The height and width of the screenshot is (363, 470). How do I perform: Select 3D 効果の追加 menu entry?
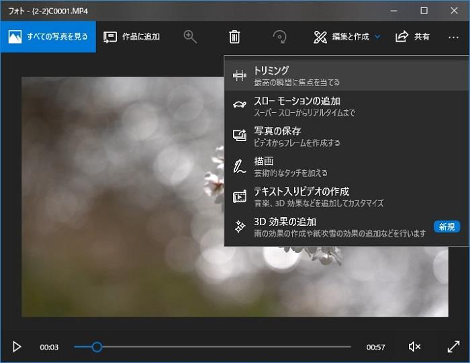(x=346, y=227)
